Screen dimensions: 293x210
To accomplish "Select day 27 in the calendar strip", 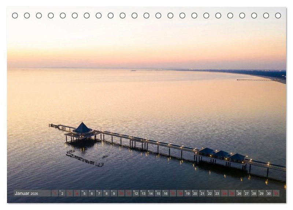I will point(246,193).
